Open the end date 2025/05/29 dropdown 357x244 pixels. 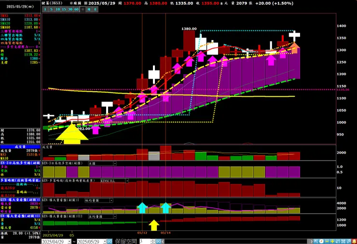105,242
